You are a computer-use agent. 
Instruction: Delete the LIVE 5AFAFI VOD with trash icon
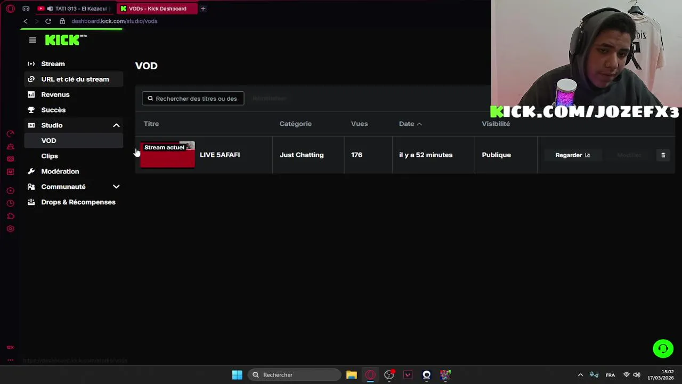[x=663, y=155]
